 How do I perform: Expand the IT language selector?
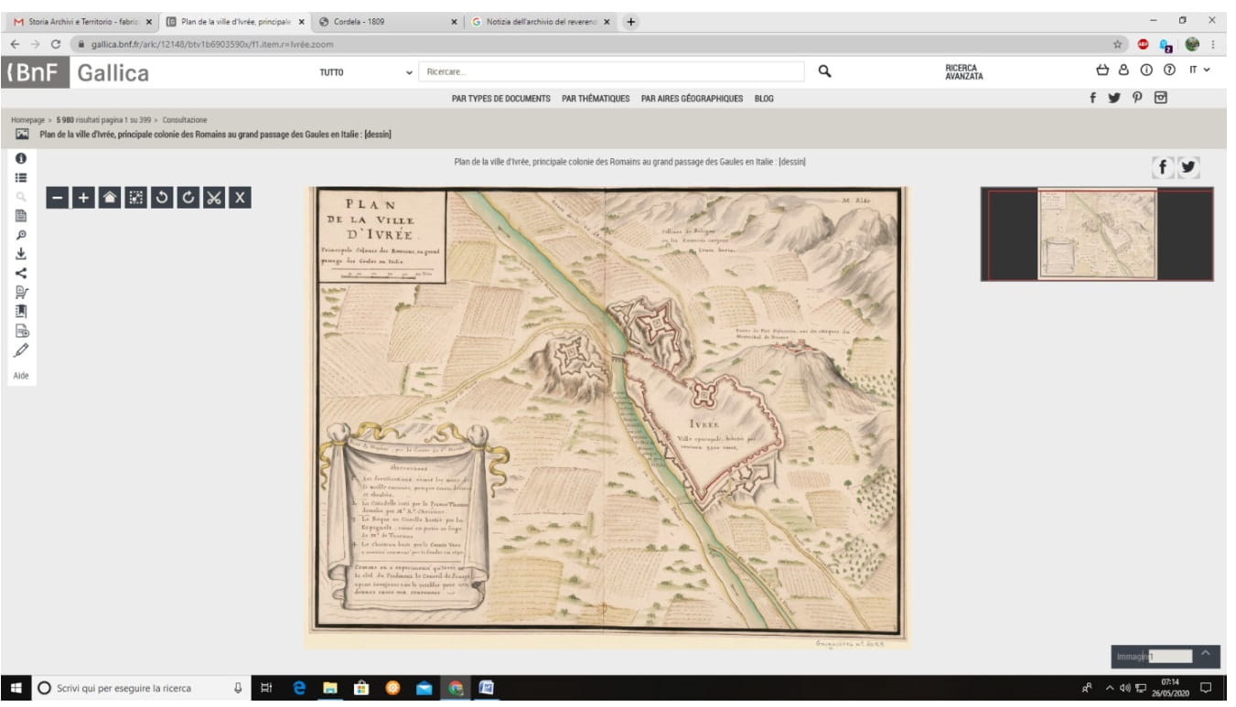1199,70
